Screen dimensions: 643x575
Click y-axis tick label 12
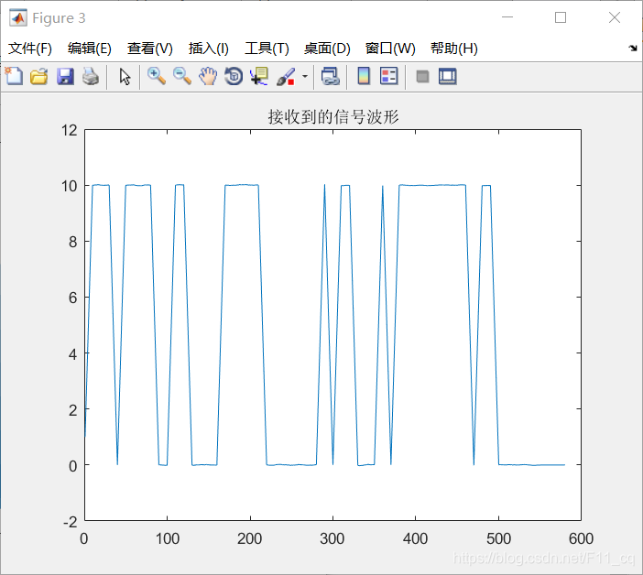pyautogui.click(x=69, y=130)
